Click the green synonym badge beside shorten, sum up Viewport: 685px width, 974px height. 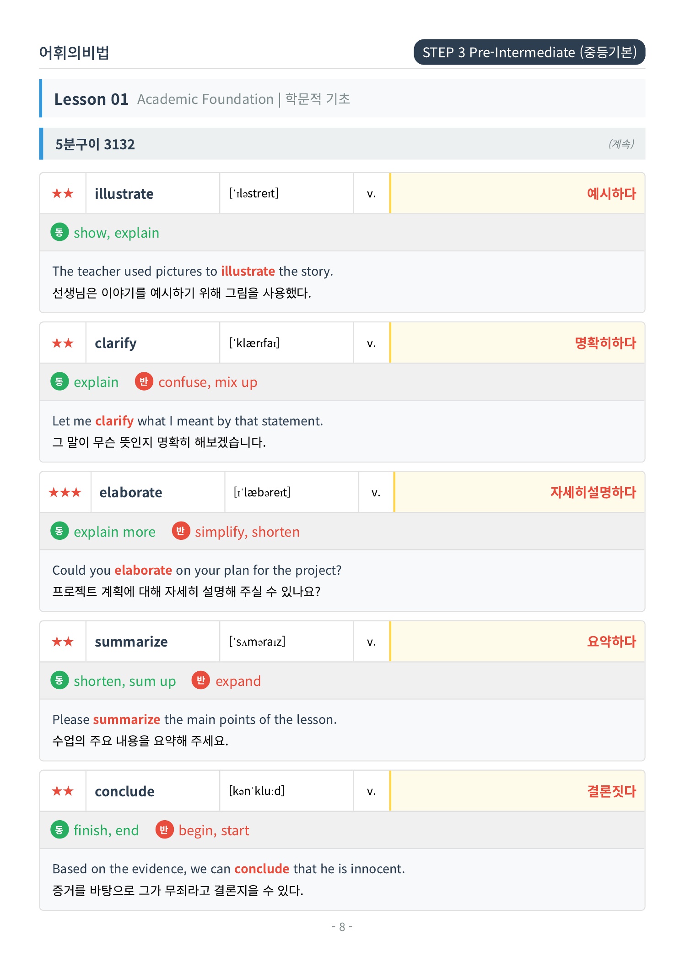(59, 680)
